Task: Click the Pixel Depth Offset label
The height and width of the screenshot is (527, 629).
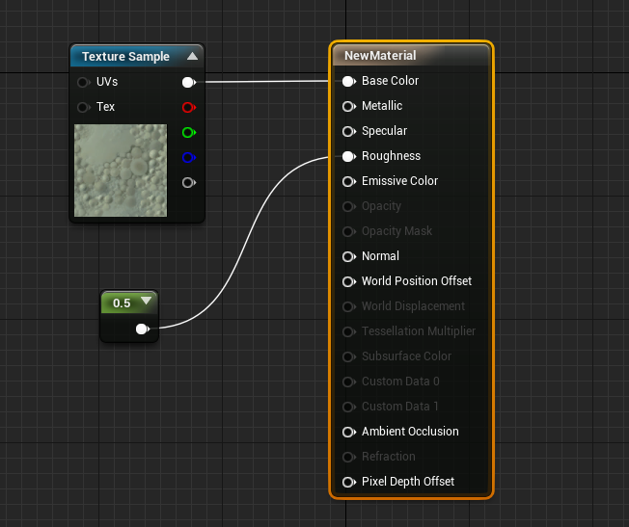Action: (x=408, y=482)
